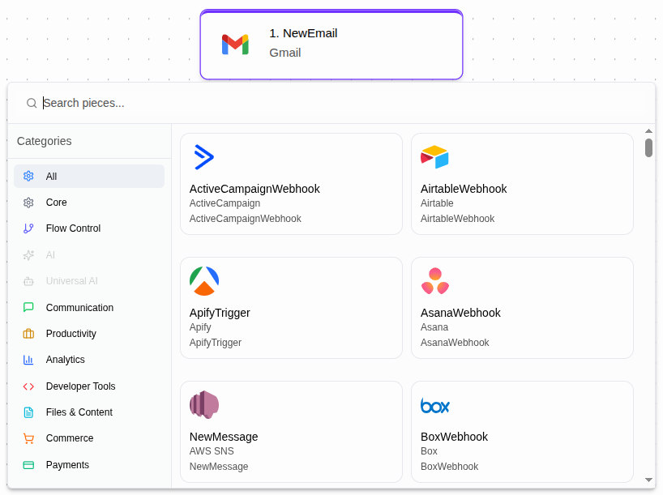The height and width of the screenshot is (495, 663).
Task: Click the Box logo icon
Action: 435,405
